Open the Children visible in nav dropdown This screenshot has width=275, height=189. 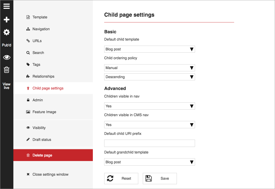click(x=150, y=106)
